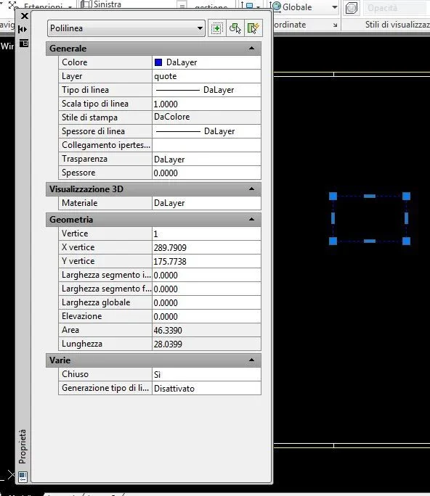
Task: Collapse the Generale section
Action: click(x=251, y=49)
